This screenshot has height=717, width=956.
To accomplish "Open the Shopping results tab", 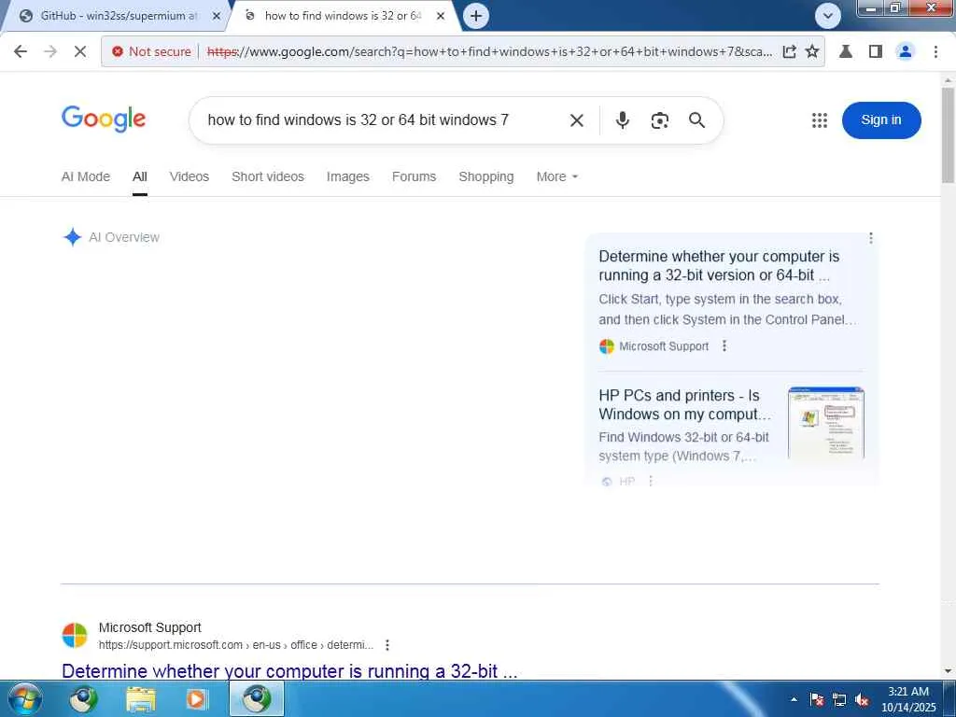I will tap(485, 176).
